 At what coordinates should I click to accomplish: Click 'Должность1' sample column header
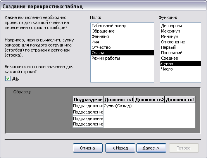coord(119,100)
